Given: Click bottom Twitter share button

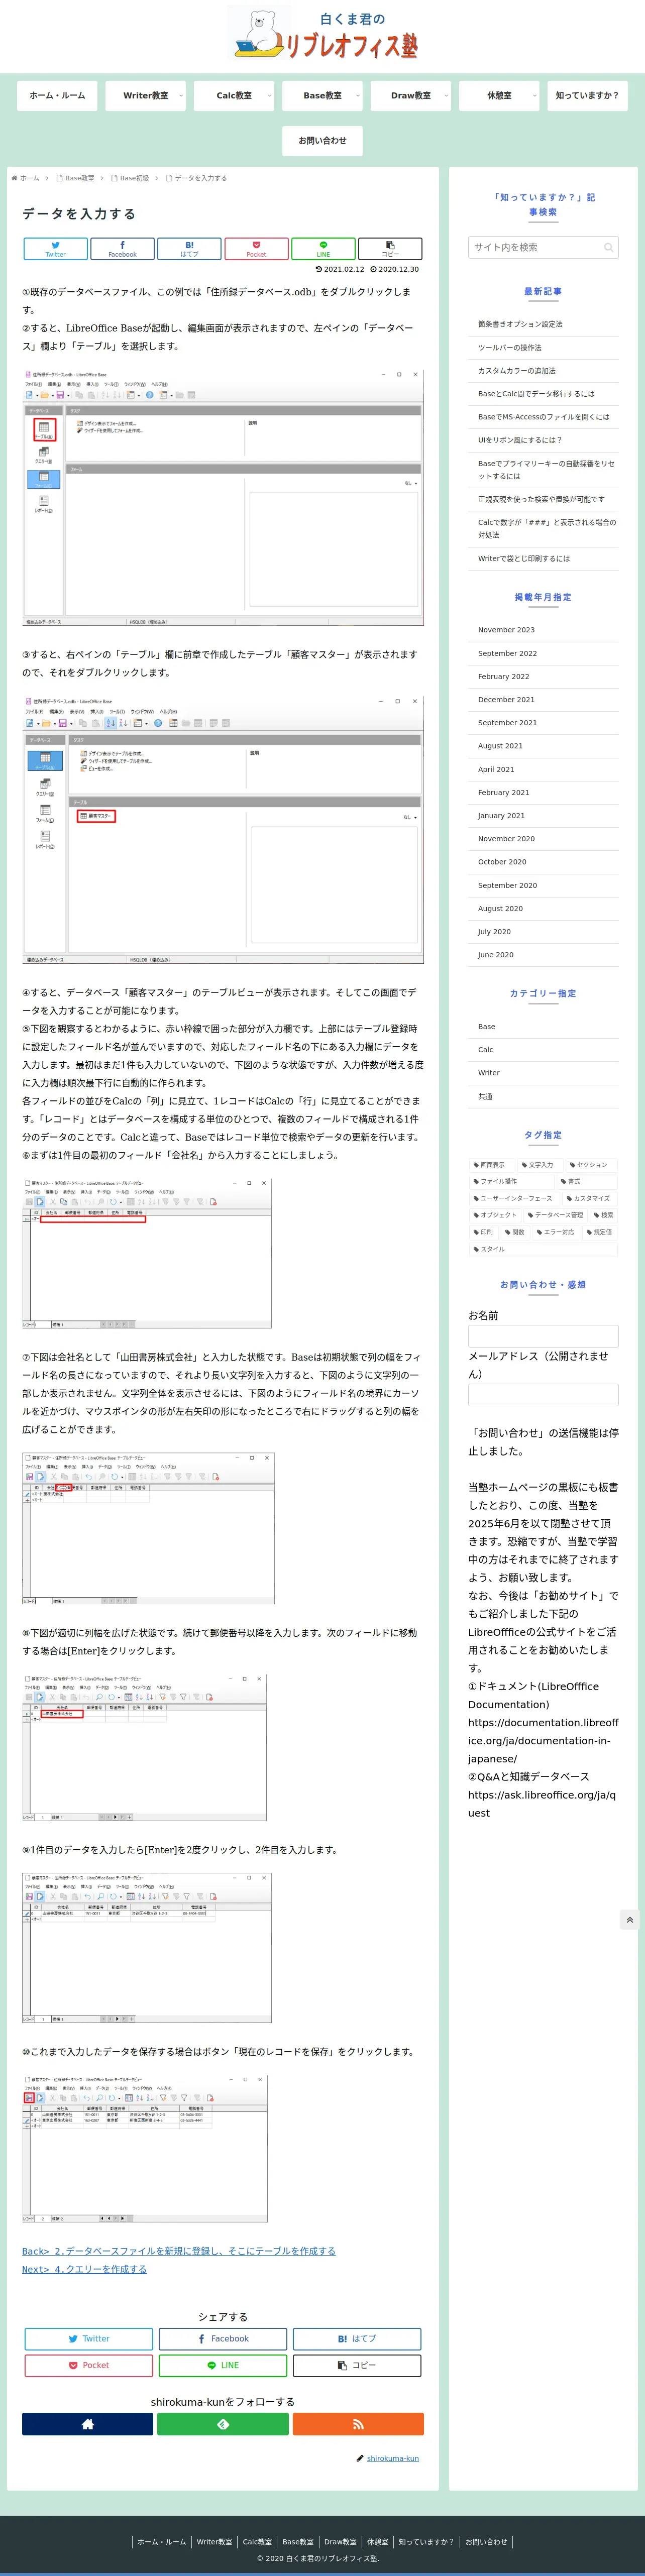Looking at the screenshot, I should (89, 2339).
